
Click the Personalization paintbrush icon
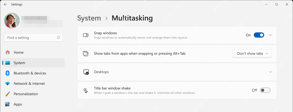pos(8,94)
